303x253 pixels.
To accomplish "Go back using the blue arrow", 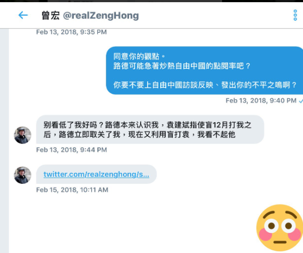I will [x=23, y=15].
